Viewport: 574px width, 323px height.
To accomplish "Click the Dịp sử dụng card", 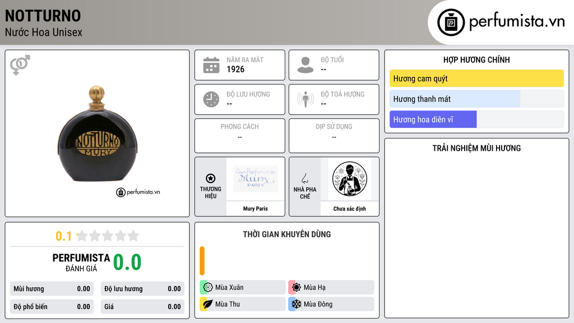I will point(334,136).
